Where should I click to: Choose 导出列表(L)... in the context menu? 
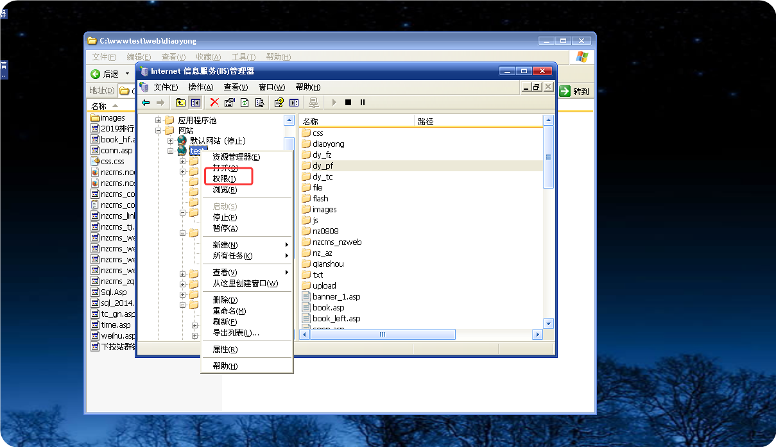pyautogui.click(x=247, y=332)
